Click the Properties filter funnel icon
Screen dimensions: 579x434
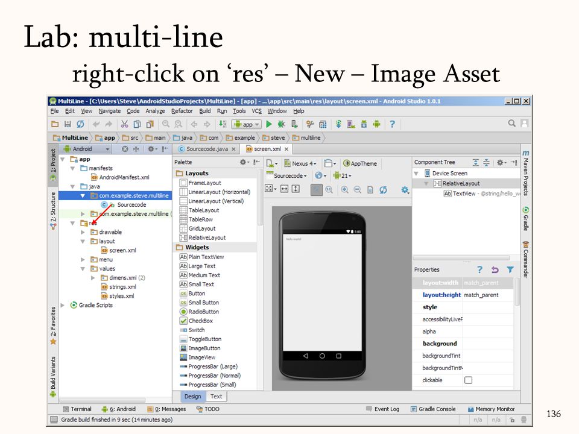click(510, 270)
